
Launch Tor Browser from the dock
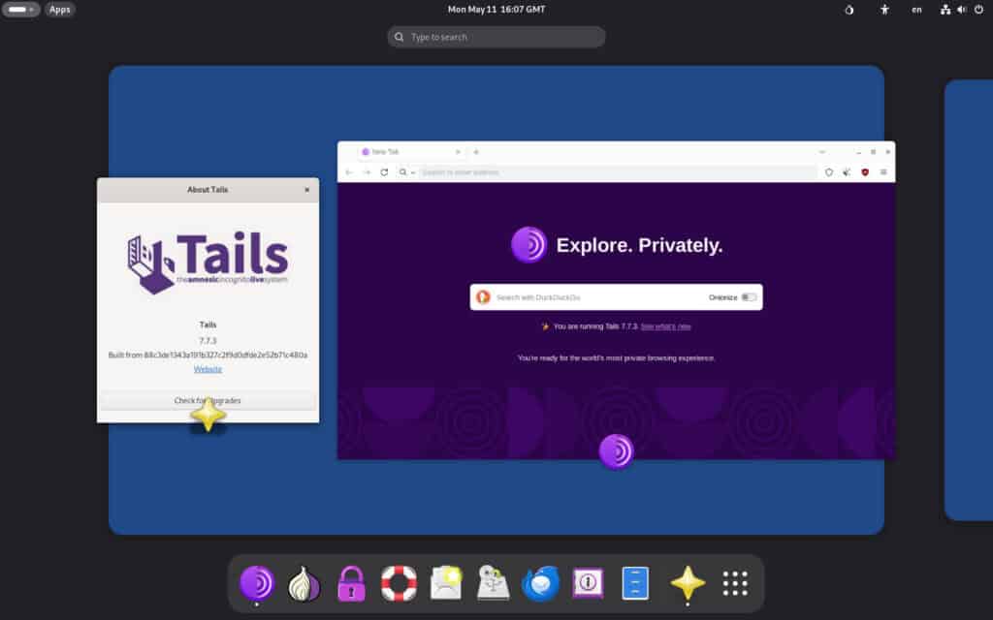point(257,582)
